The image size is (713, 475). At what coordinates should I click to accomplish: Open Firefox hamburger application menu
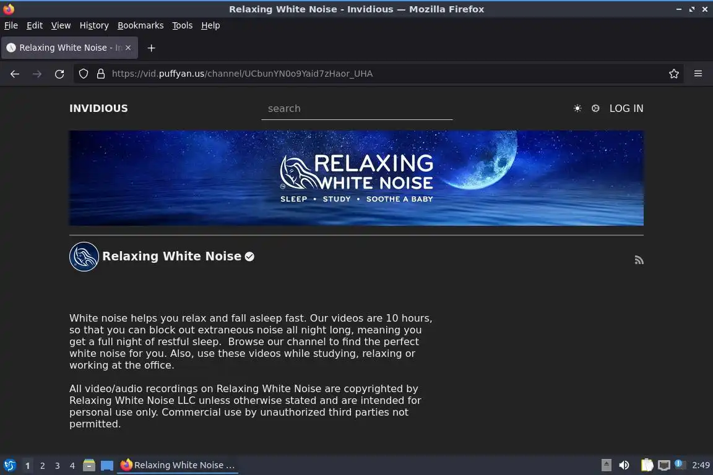[698, 74]
